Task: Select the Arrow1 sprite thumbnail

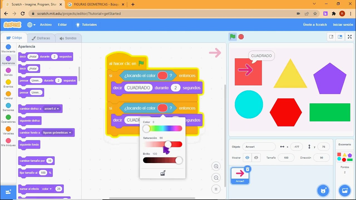Action: pyautogui.click(x=240, y=176)
